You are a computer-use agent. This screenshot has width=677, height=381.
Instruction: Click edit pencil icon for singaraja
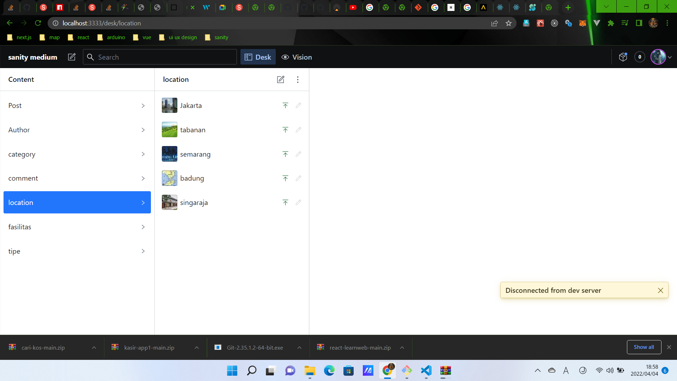[298, 202]
